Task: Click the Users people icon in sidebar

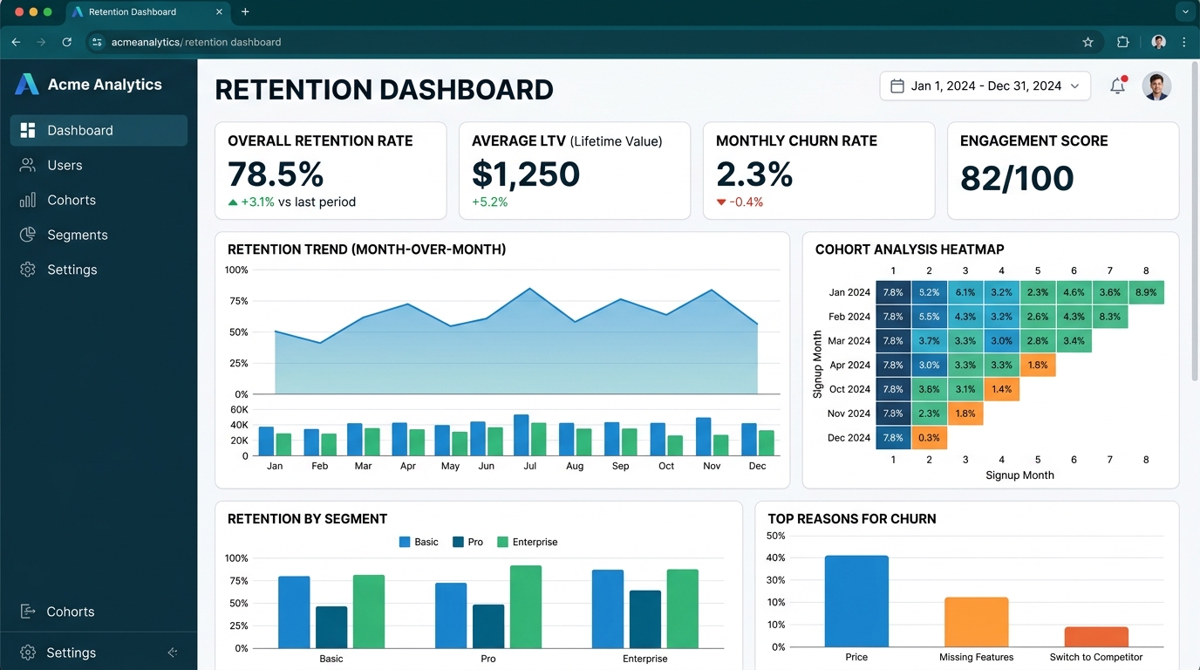Action: pos(28,165)
